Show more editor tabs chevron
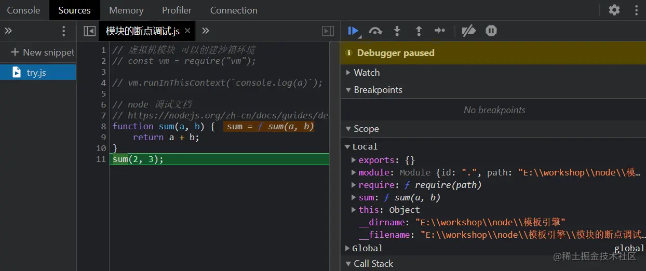The height and width of the screenshot is (271, 646). coord(206,31)
